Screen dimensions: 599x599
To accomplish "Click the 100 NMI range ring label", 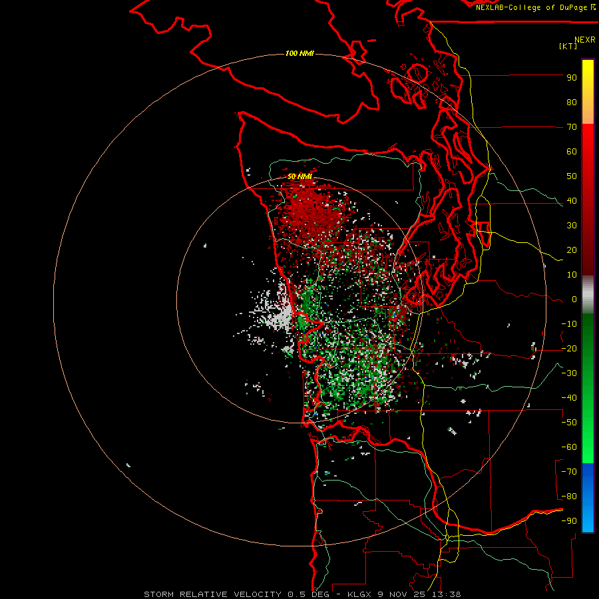I will click(x=299, y=53).
